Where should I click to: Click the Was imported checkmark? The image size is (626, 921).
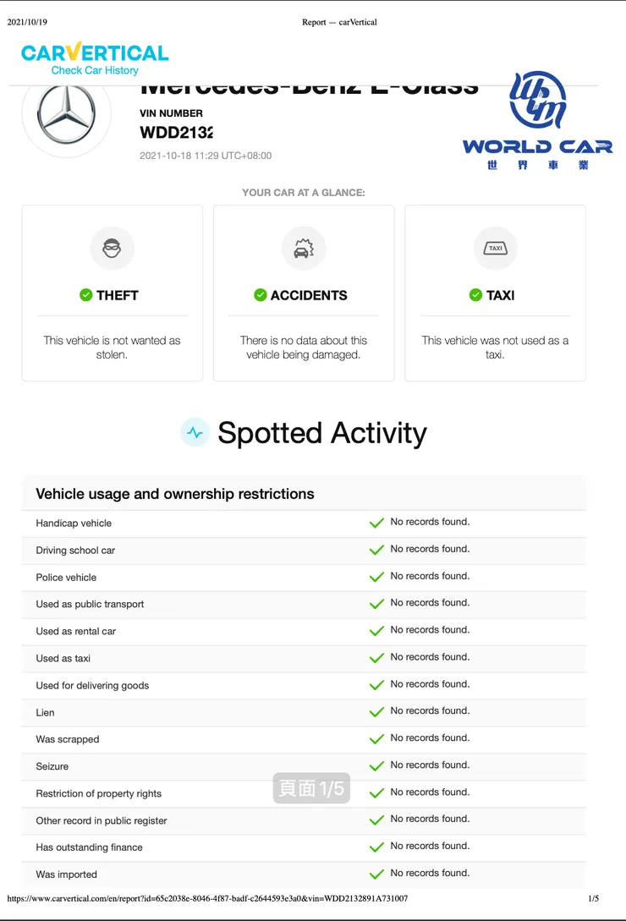tap(376, 874)
